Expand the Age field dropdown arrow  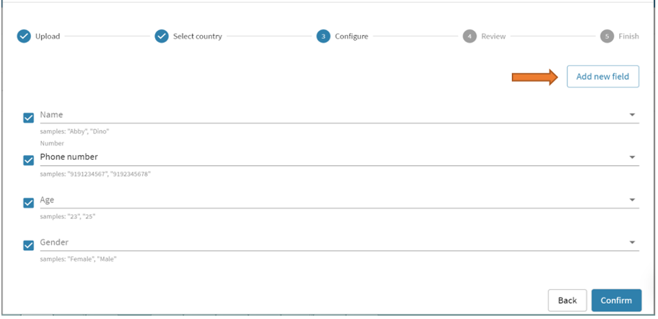pos(632,200)
